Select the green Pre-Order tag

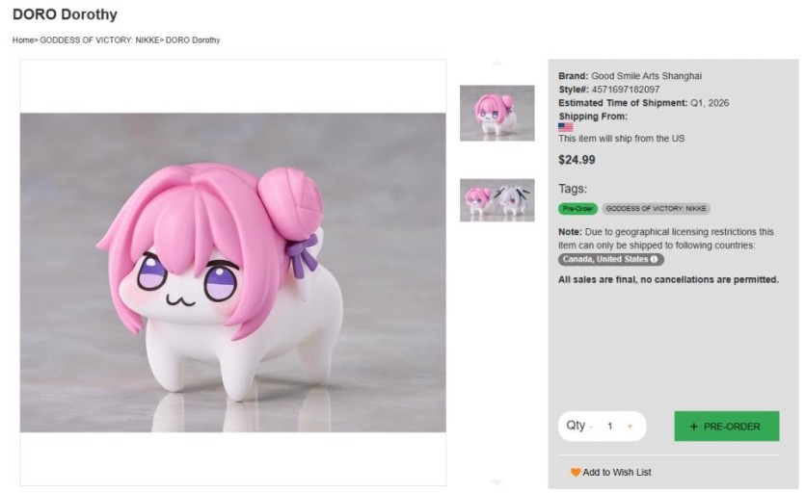[577, 209]
